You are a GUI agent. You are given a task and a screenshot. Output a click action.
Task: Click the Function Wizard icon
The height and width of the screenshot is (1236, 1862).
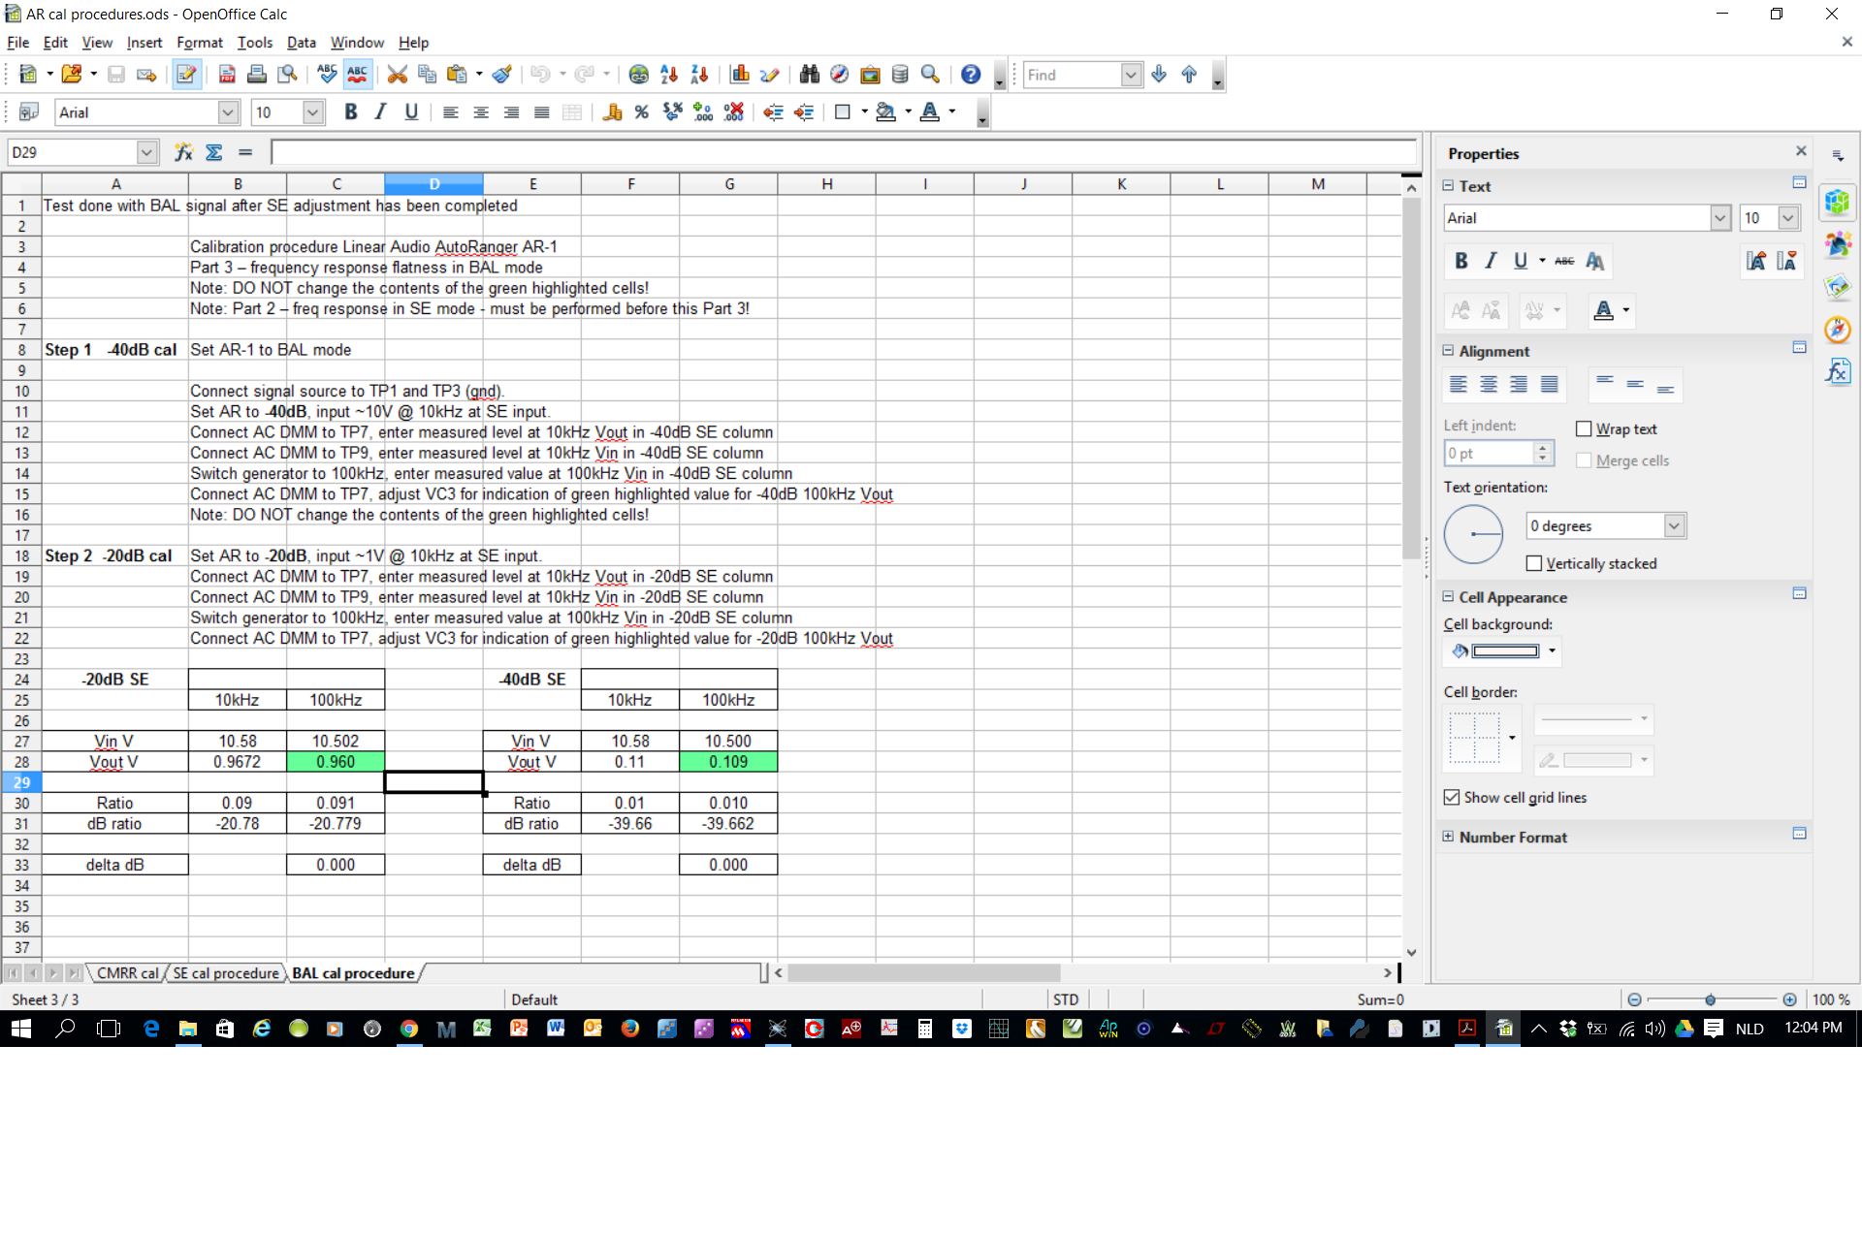[183, 152]
